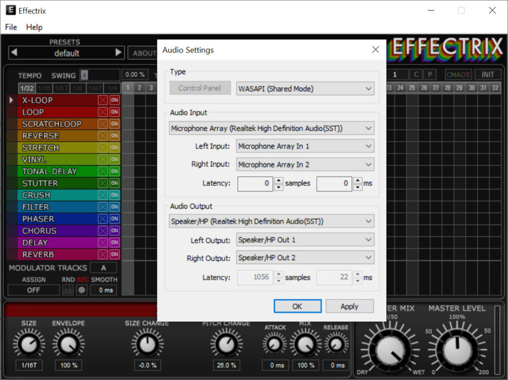
Task: Toggle LOOP effect ON button
Action: [115, 112]
